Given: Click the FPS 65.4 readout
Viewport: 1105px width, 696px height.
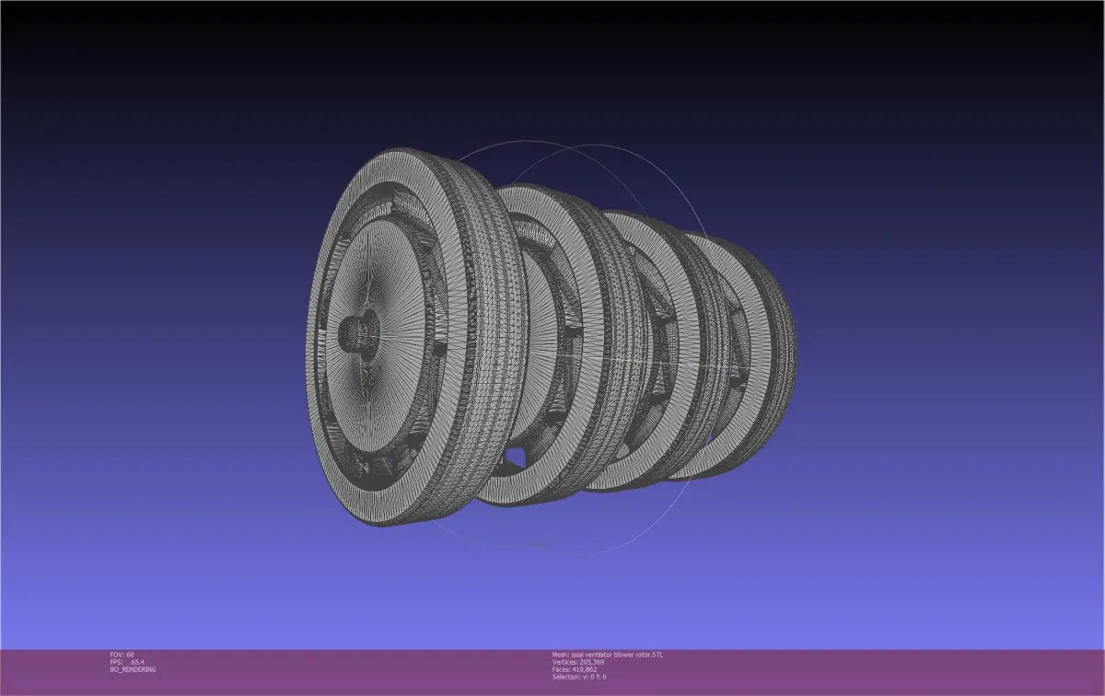Looking at the screenshot, I should [127, 662].
